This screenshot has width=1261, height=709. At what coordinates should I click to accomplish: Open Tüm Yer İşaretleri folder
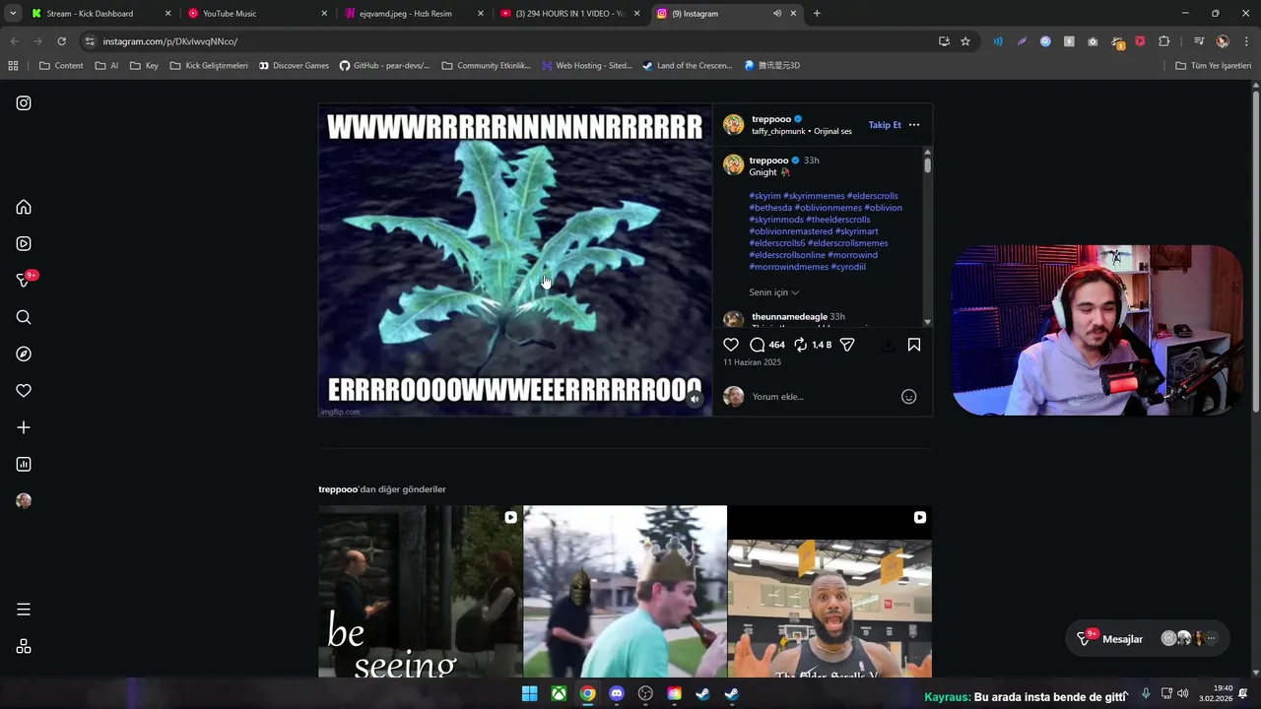tap(1214, 66)
